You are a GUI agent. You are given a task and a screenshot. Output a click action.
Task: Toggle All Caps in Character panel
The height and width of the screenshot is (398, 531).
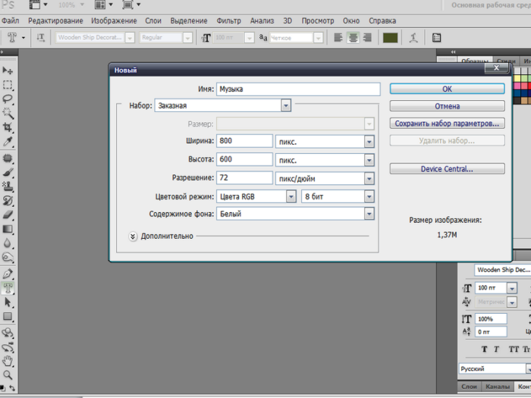(x=514, y=349)
